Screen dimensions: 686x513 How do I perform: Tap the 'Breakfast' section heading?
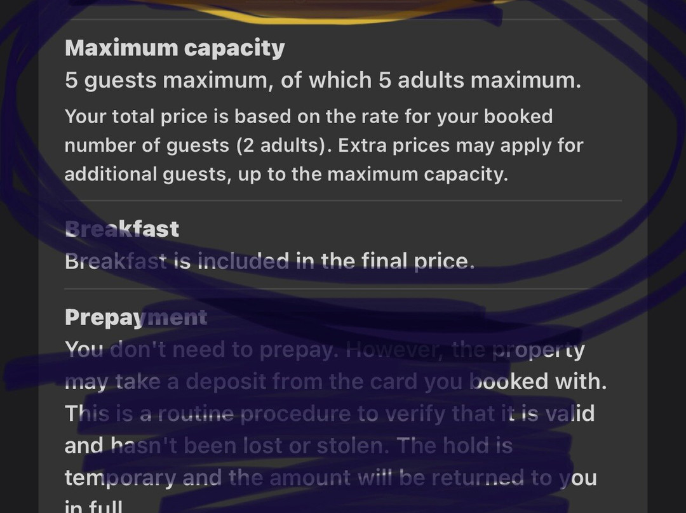coord(122,229)
